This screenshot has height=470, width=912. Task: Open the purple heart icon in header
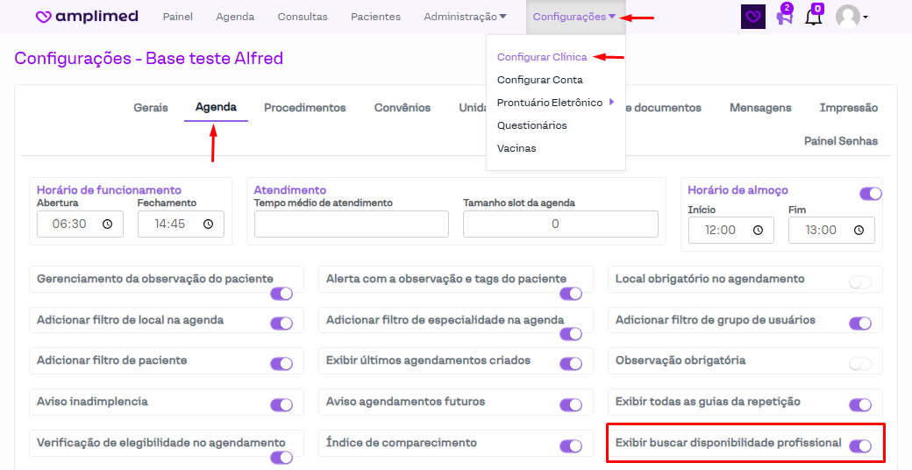pos(752,17)
